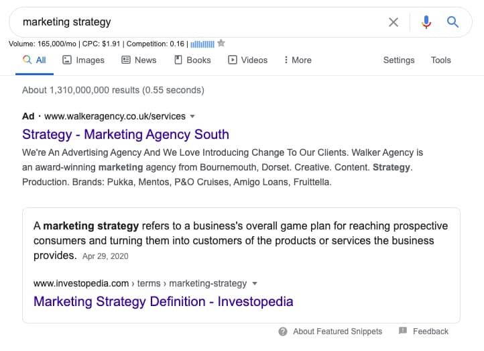Viewport: 484px width, 351px height.
Task: Switch to the Videos tab
Action: tap(247, 60)
